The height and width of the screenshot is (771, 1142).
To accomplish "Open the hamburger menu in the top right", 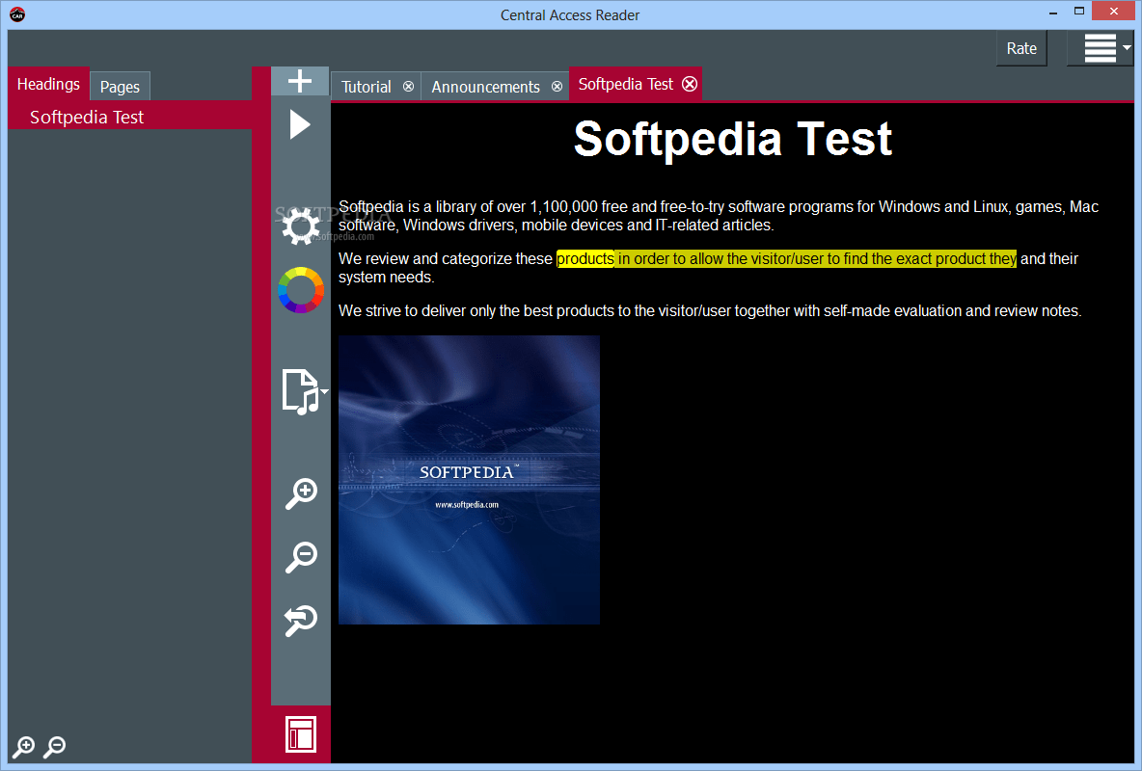I will coord(1101,47).
